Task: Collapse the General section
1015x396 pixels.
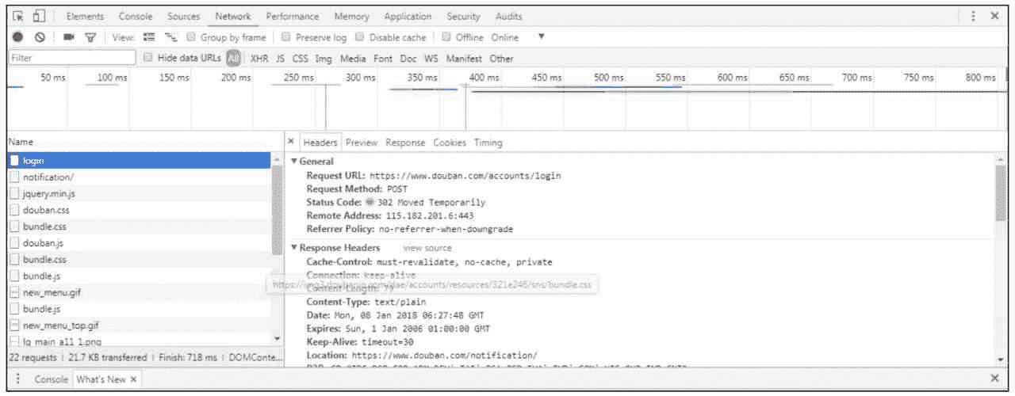Action: coord(295,162)
